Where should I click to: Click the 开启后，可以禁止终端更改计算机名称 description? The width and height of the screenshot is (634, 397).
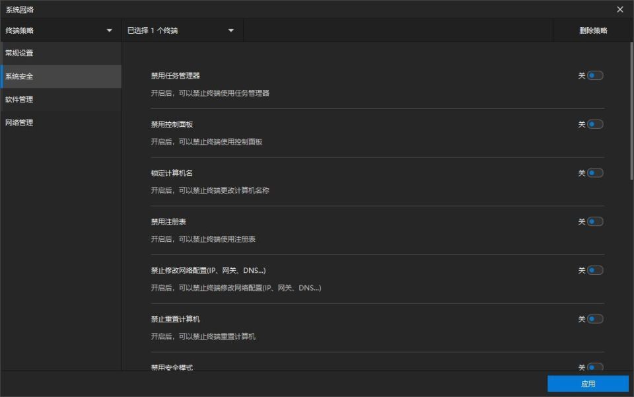click(210, 190)
